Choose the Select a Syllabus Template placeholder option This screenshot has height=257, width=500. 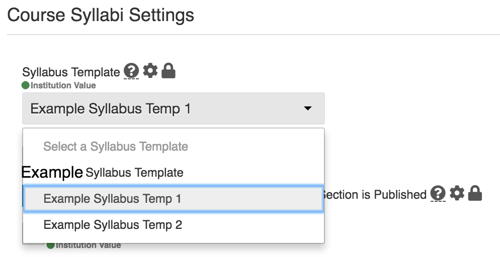pos(116,147)
